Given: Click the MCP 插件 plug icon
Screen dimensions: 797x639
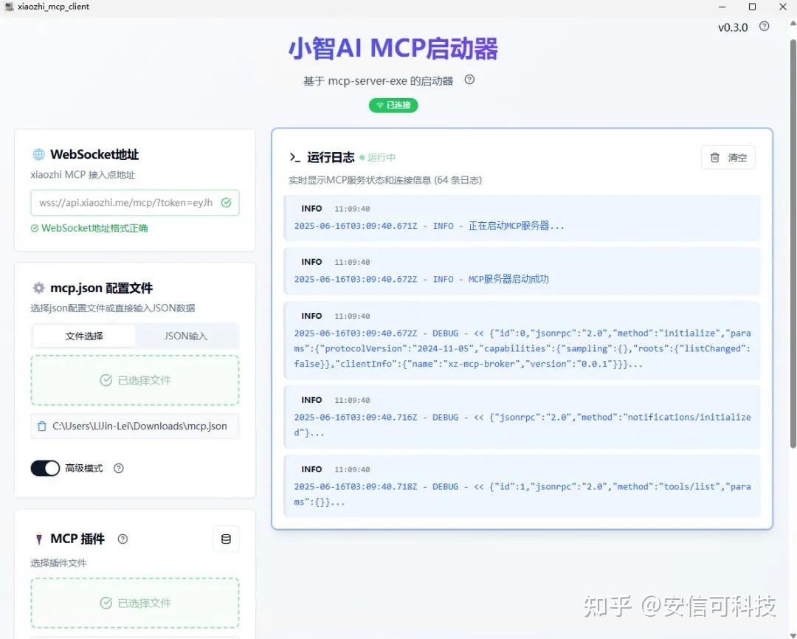Looking at the screenshot, I should (38, 539).
